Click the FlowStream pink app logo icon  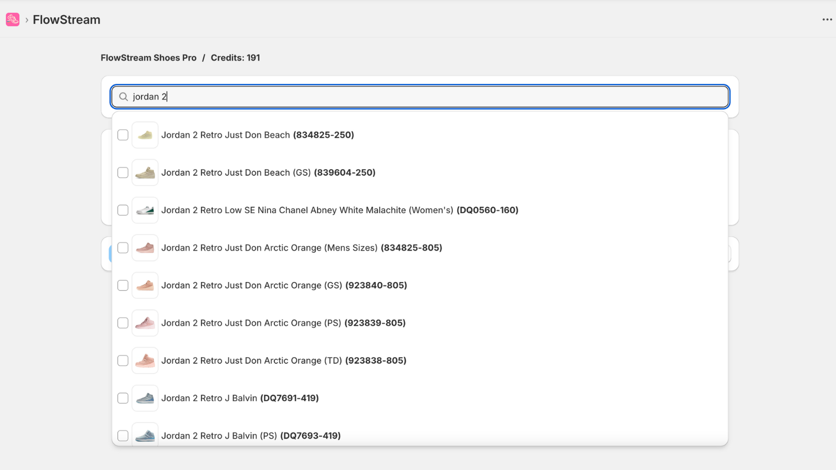13,19
